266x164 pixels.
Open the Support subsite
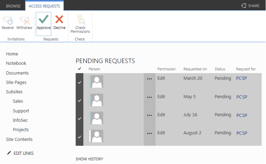click(21, 111)
